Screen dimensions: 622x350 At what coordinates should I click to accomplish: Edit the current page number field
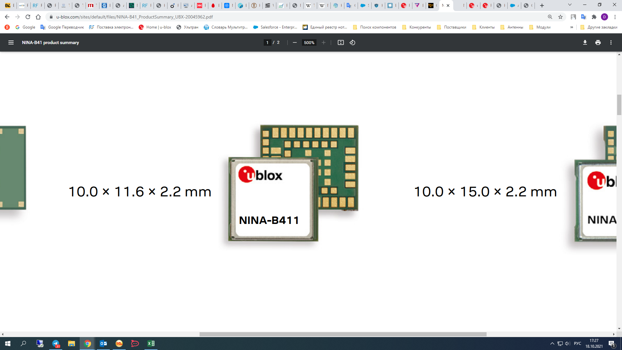(x=267, y=42)
